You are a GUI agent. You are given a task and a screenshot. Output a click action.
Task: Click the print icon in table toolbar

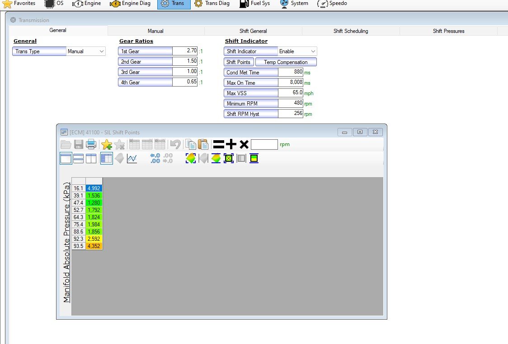(91, 144)
